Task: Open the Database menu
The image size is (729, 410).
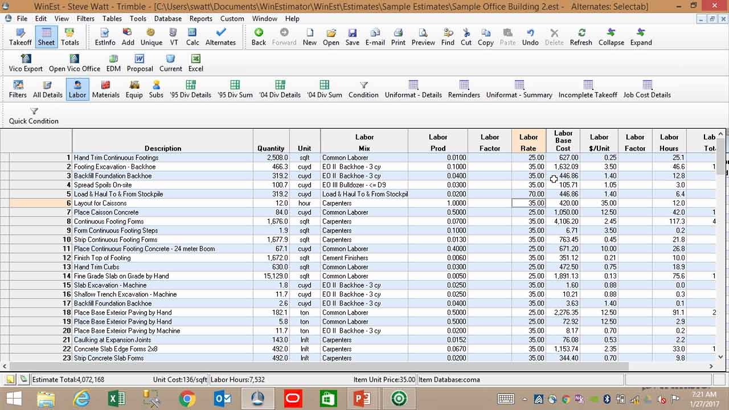Action: (x=168, y=18)
